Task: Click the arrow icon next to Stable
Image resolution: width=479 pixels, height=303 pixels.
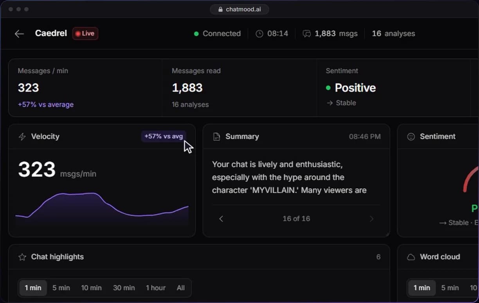Action: point(330,103)
